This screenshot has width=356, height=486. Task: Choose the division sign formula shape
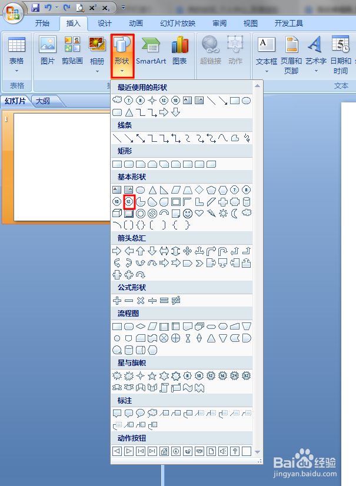tap(152, 300)
